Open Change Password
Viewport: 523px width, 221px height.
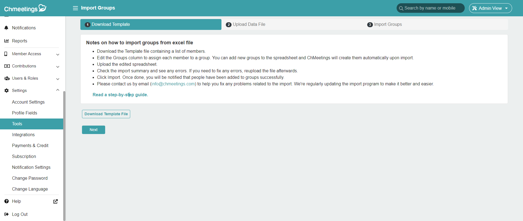click(x=30, y=178)
